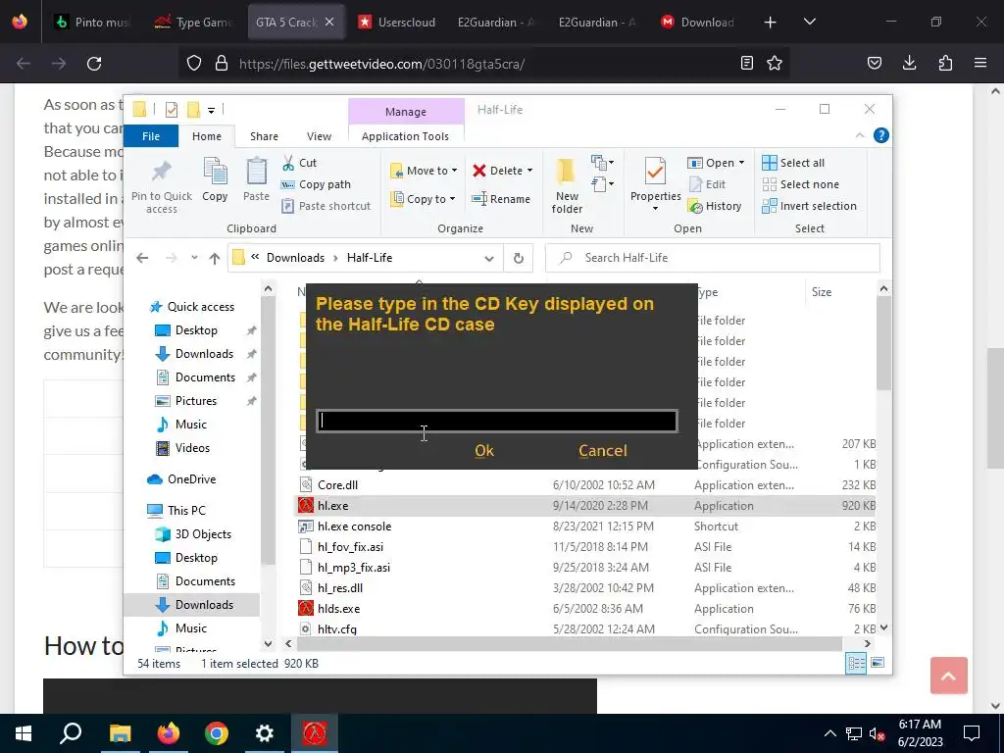The height and width of the screenshot is (753, 1004).
Task: Select the Home ribbon tab
Action: tap(207, 135)
